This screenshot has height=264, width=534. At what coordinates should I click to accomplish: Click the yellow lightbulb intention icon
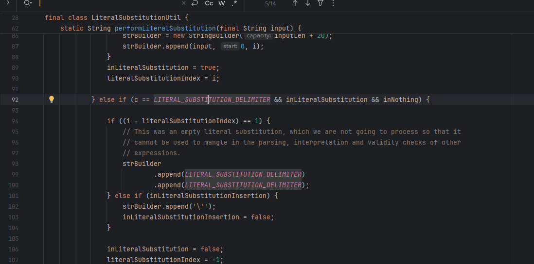tap(52, 99)
